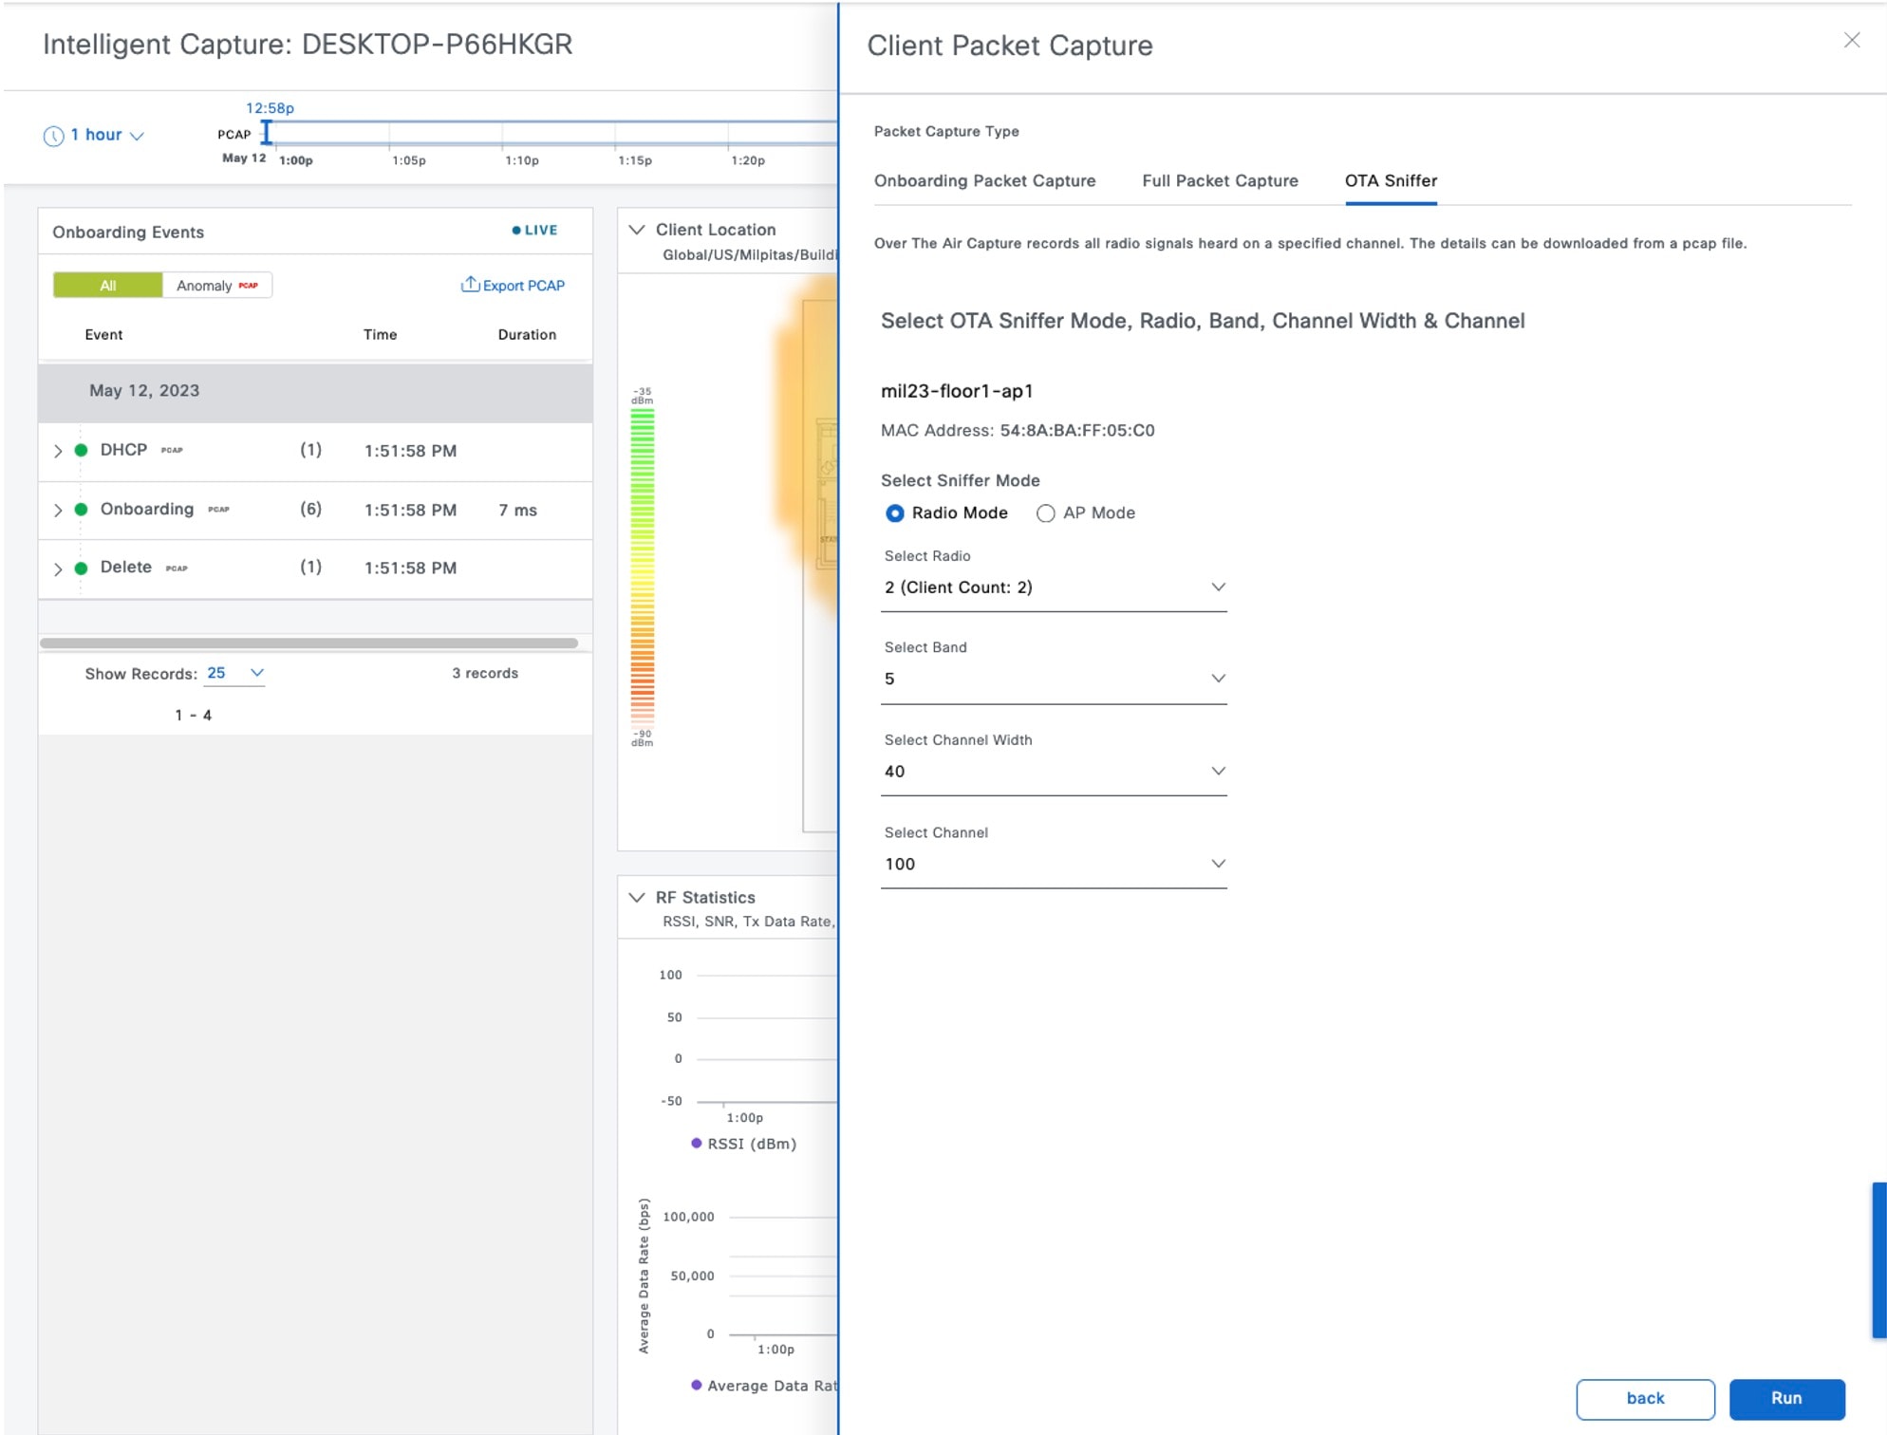This screenshot has height=1435, width=1887.
Task: Click the back button
Action: 1644,1398
